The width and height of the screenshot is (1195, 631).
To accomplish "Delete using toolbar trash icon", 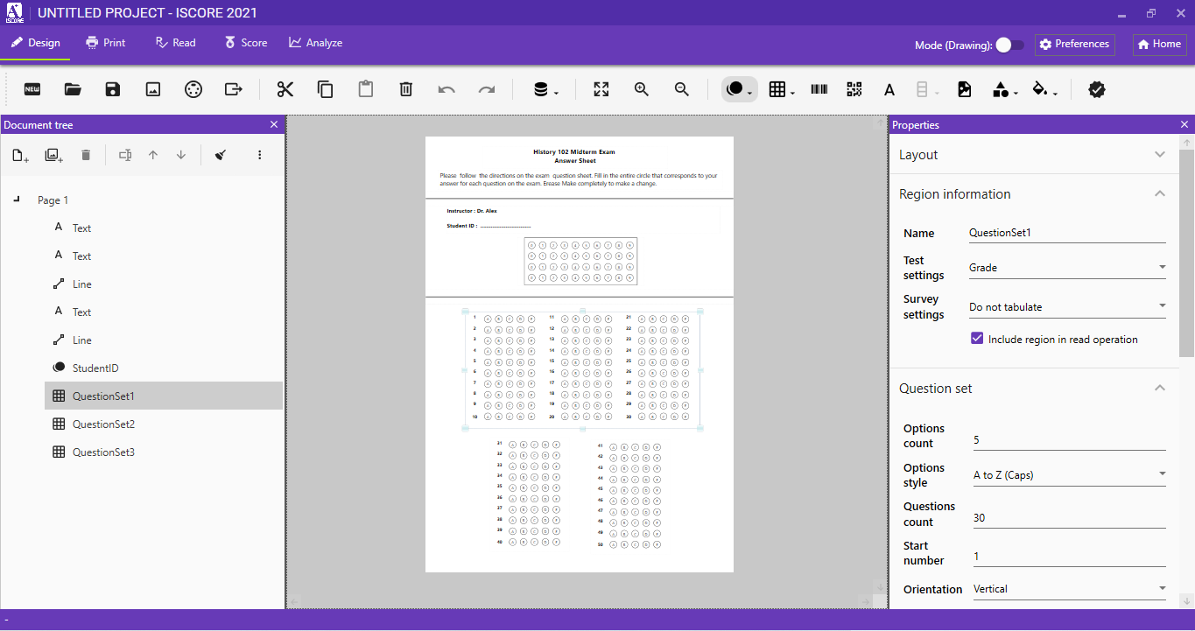I will (x=405, y=89).
